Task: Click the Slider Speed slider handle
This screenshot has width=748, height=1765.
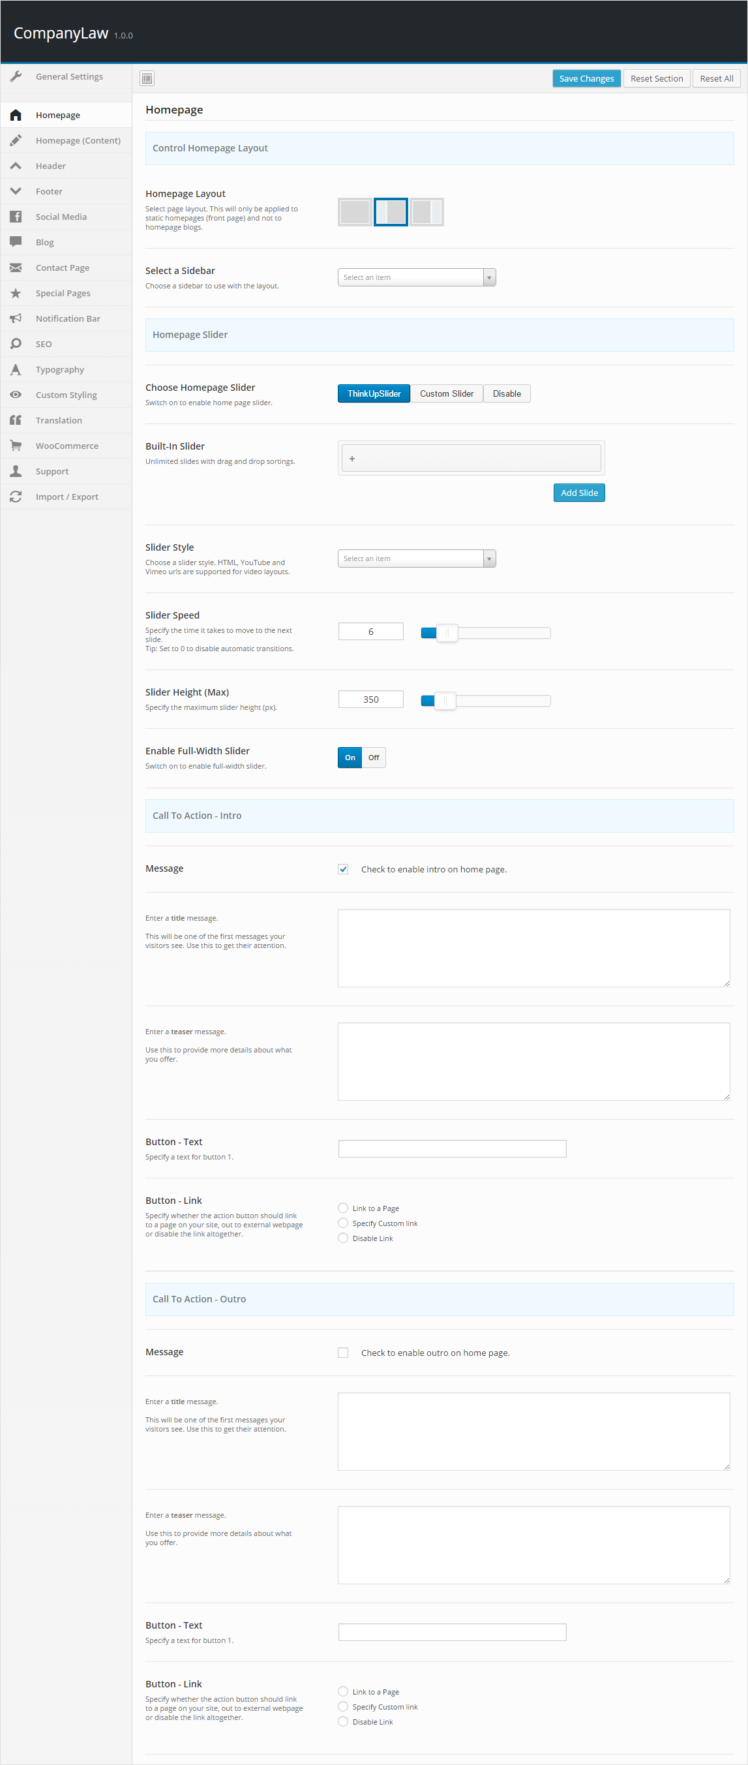Action: (447, 632)
